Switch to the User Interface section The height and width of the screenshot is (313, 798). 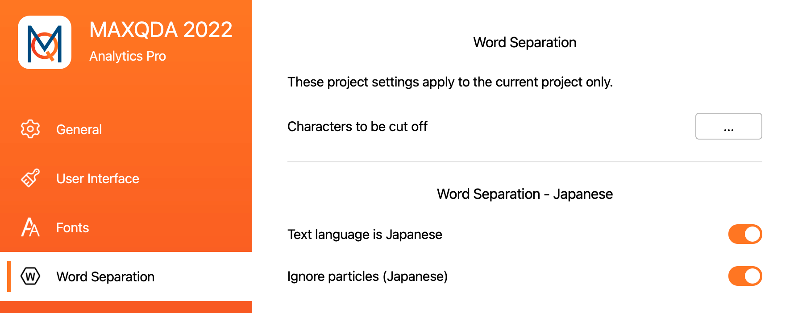click(97, 178)
